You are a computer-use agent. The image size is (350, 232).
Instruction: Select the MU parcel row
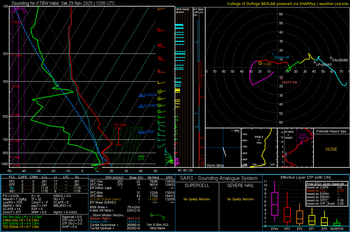pyautogui.click(x=44, y=191)
